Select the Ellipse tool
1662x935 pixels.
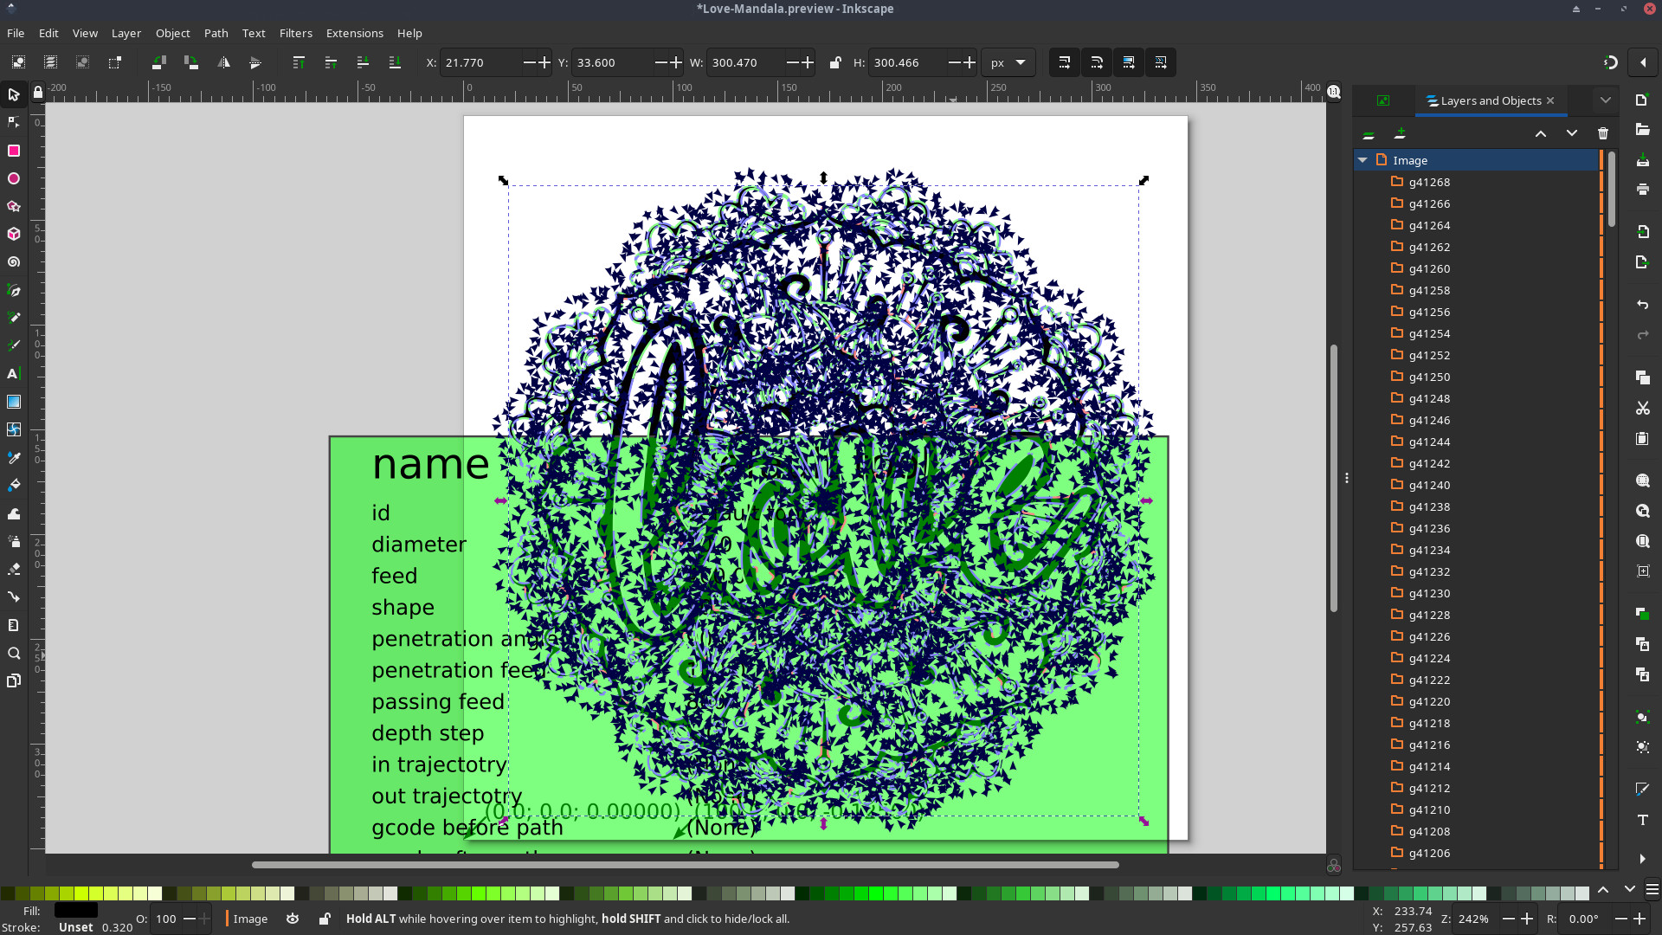click(x=14, y=178)
